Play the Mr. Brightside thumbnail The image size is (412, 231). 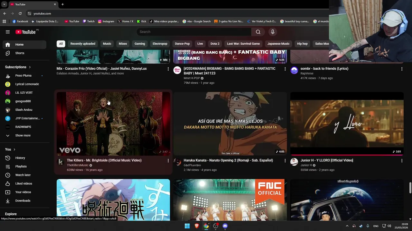tap(113, 124)
